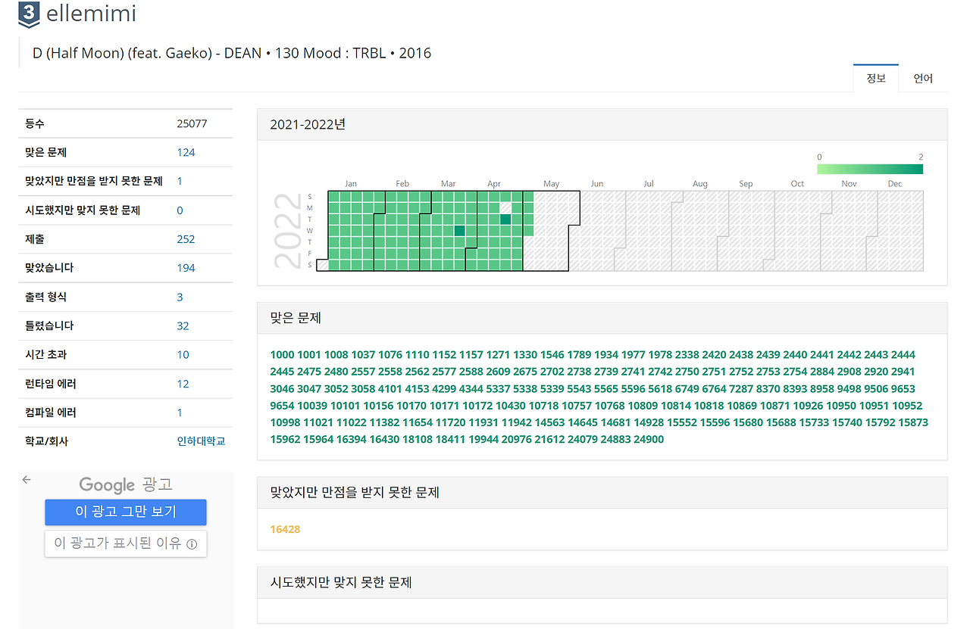Image resolution: width=970 pixels, height=629 pixels.
Task: Open solved problem 2445
Action: (282, 372)
